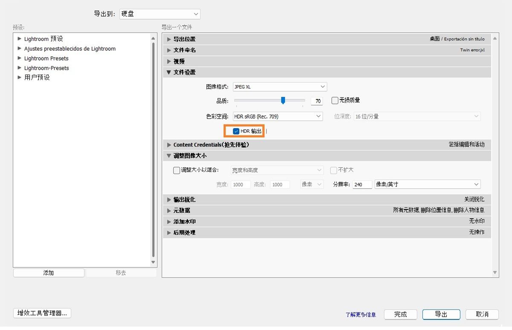
Task: Uncheck the highlighted HDR 输出 checkbox
Action: 236,131
